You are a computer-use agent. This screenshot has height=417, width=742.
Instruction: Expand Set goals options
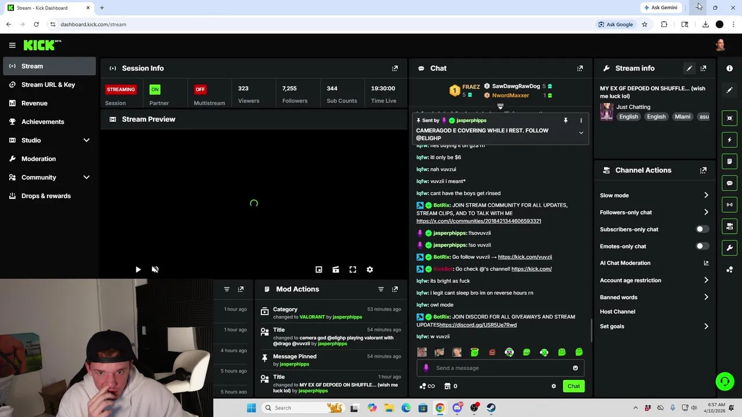point(706,326)
